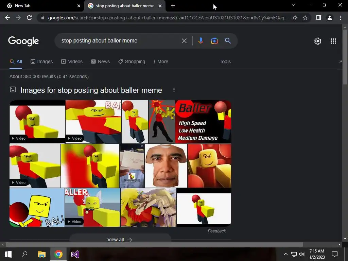The height and width of the screenshot is (261, 348).
Task: Open the taskbar clock and calendar
Action: click(317, 254)
